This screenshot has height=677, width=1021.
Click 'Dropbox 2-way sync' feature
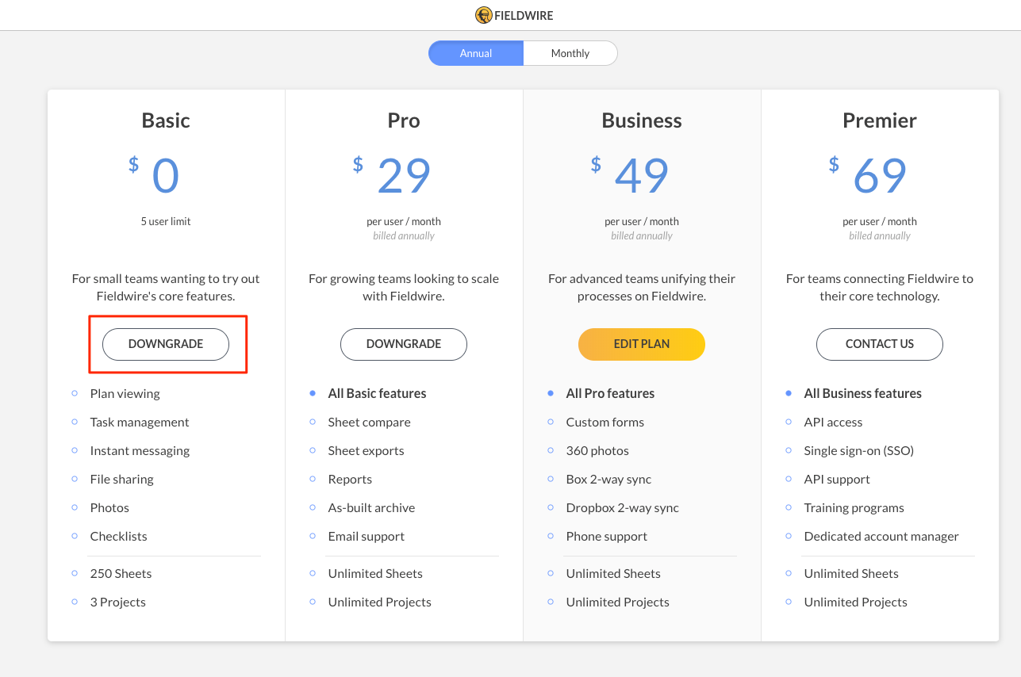pyautogui.click(x=622, y=507)
